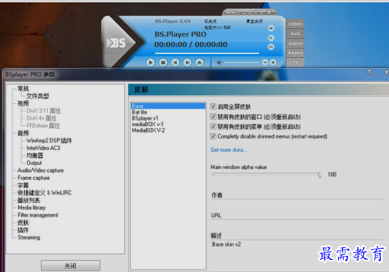Select the mediaBOX v-1 skin
Viewport: 389px width, 272px height.
(148, 124)
